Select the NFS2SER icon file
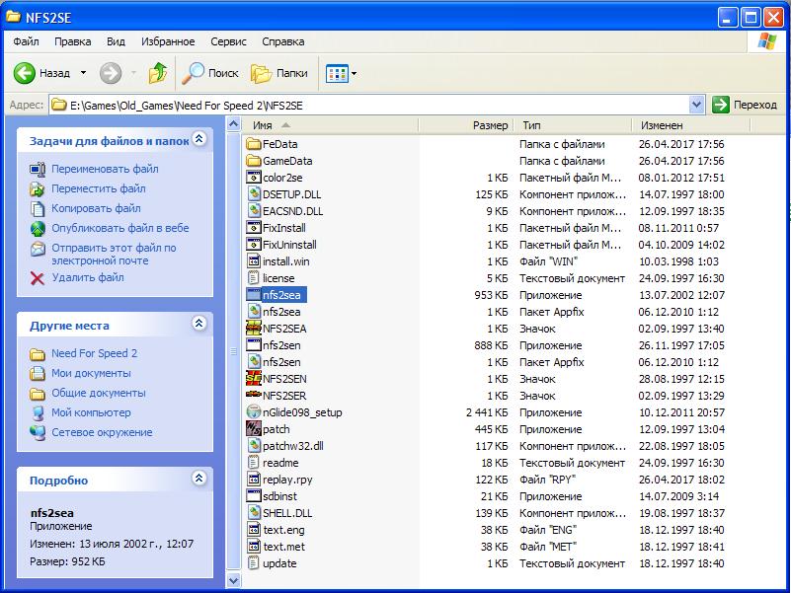Viewport: 791px width, 593px height. click(x=254, y=396)
